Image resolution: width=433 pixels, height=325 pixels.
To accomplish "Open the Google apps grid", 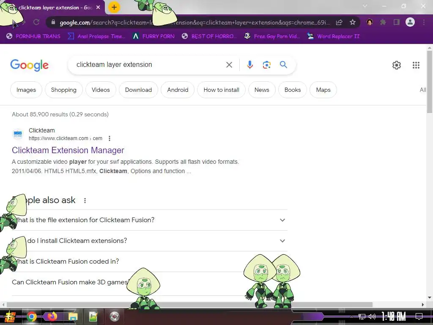I will 416,65.
